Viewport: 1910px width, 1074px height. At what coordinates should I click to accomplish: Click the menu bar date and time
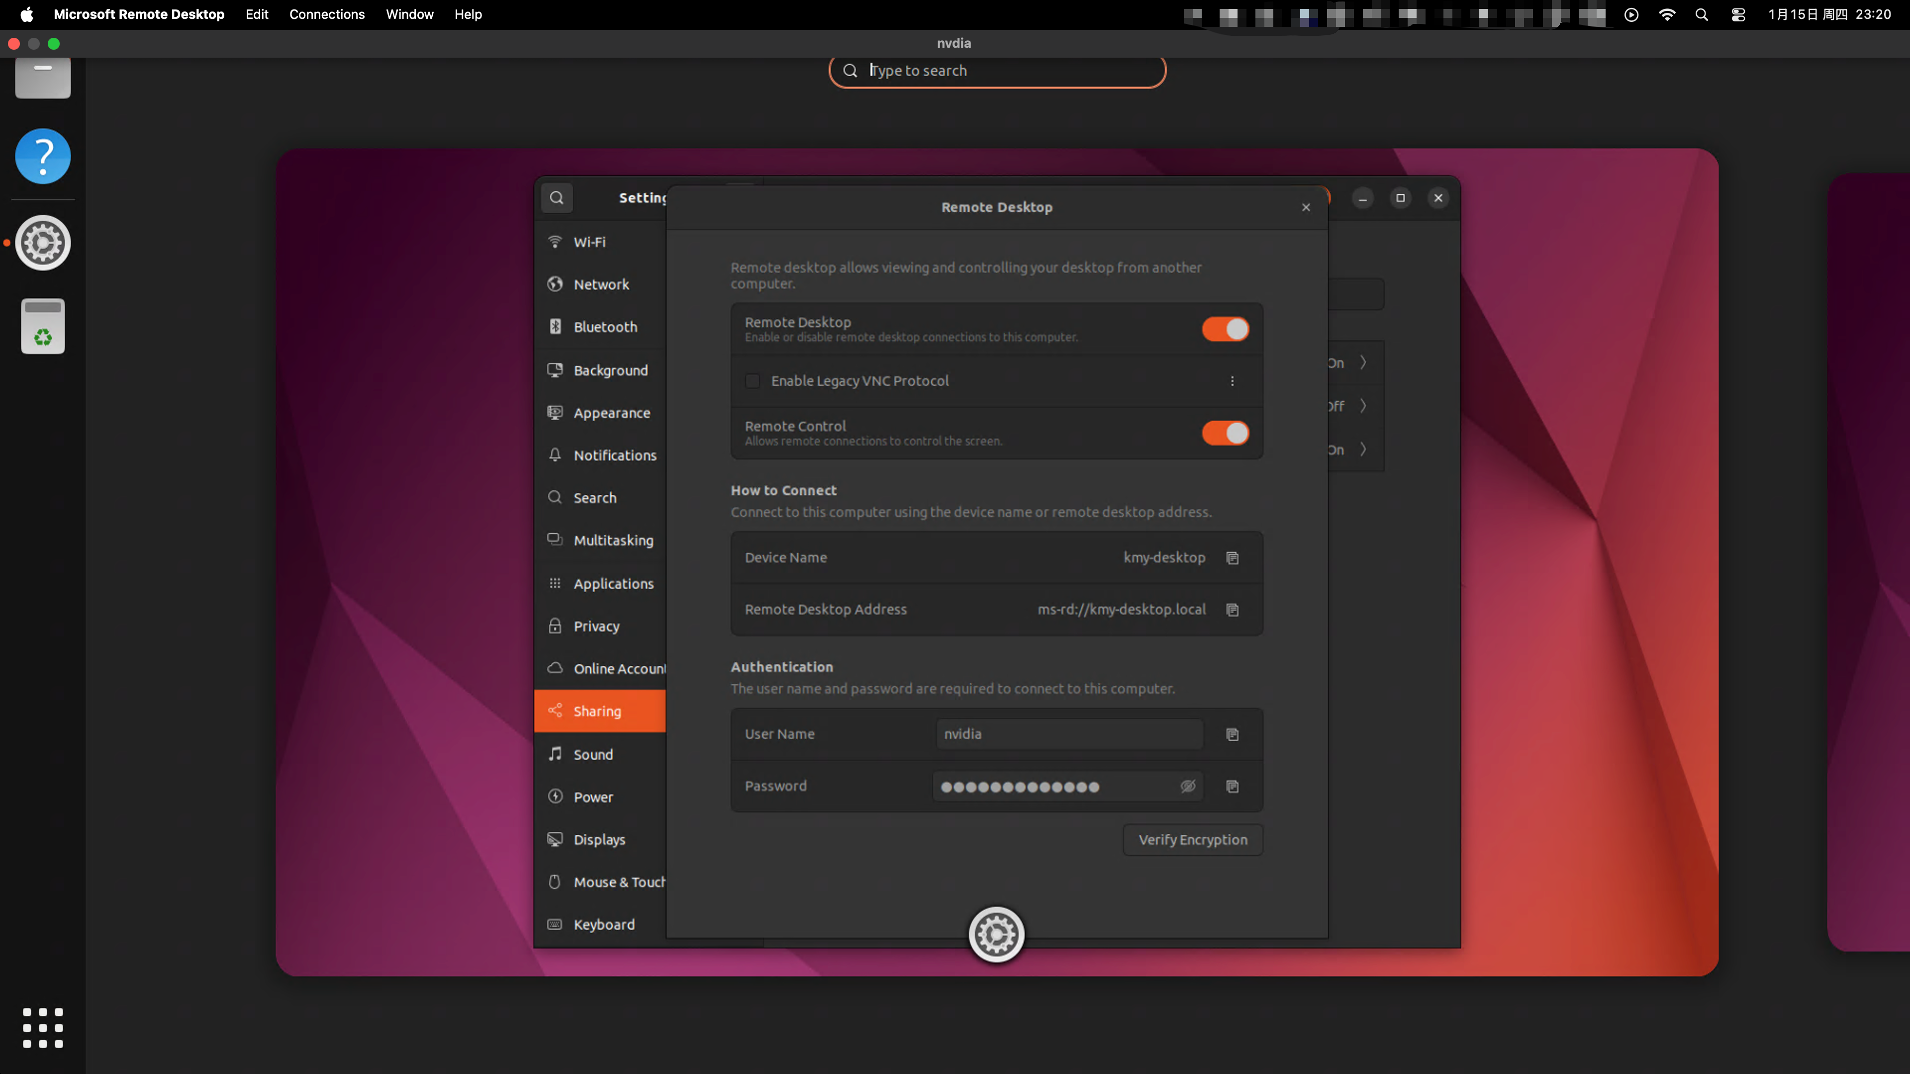(1829, 14)
